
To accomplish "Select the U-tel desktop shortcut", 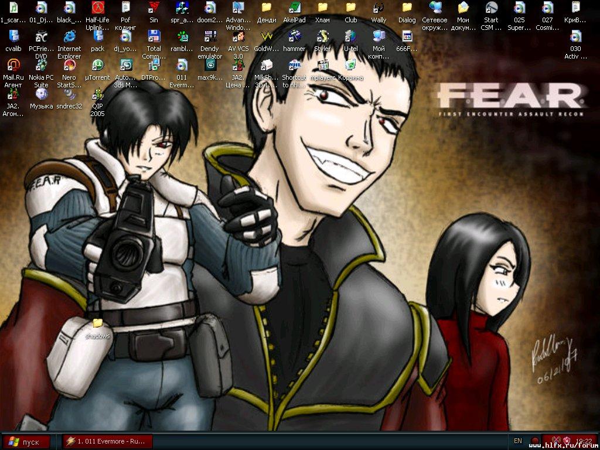I will click(x=350, y=36).
